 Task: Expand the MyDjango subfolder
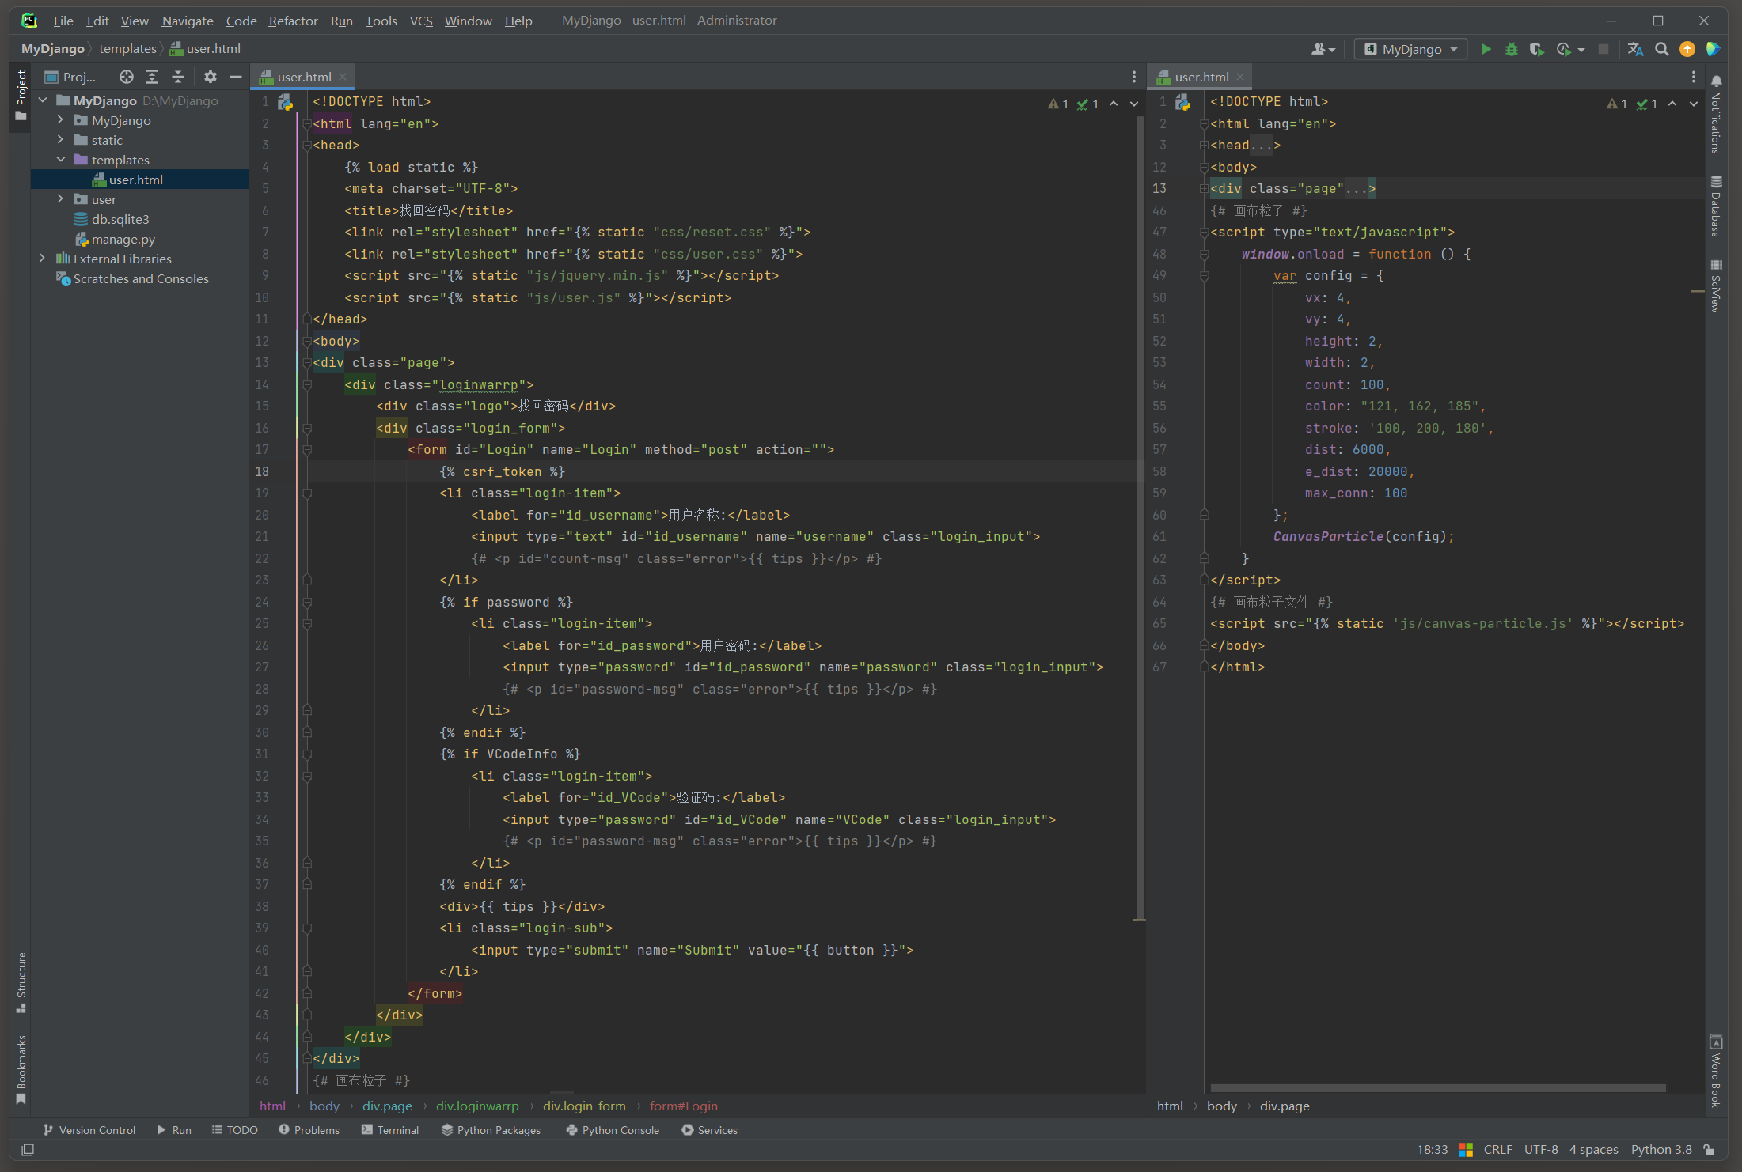tap(60, 120)
